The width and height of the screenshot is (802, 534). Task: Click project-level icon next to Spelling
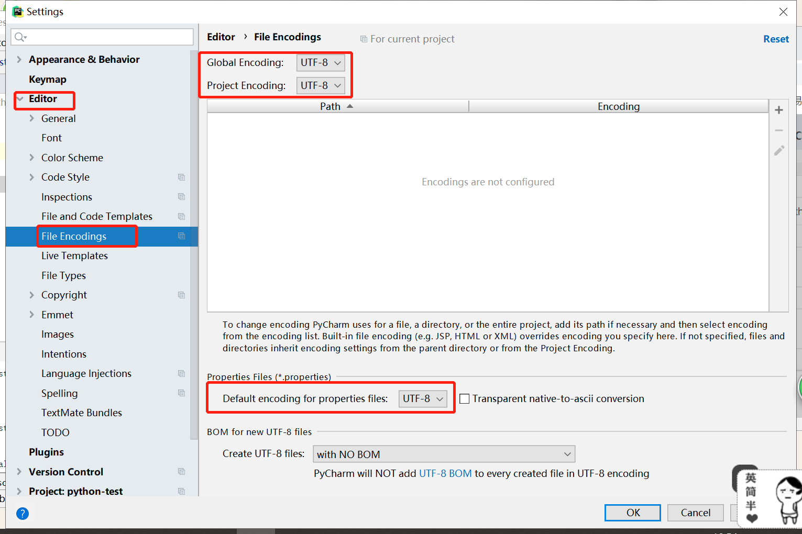182,393
